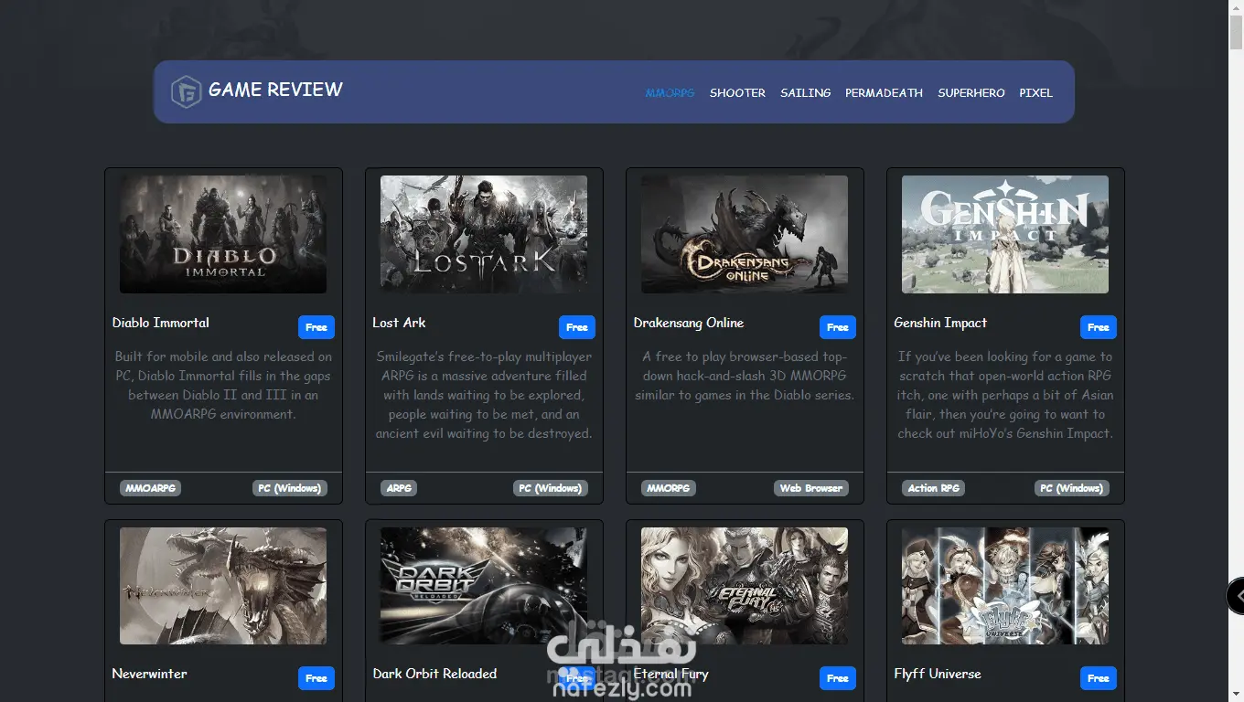The image size is (1244, 702).
Task: Select the PIXEL category
Action: click(1035, 93)
